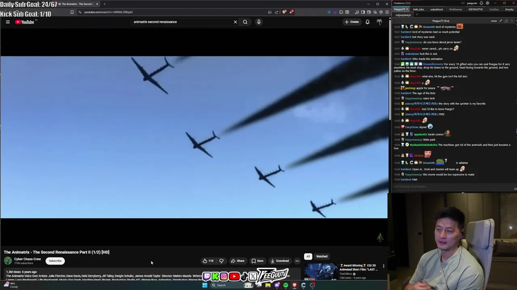Open the YouTube hamburger guide menu
517x290 pixels.
point(8,22)
